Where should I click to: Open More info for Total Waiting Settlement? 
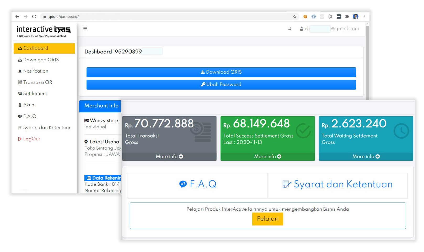click(366, 157)
